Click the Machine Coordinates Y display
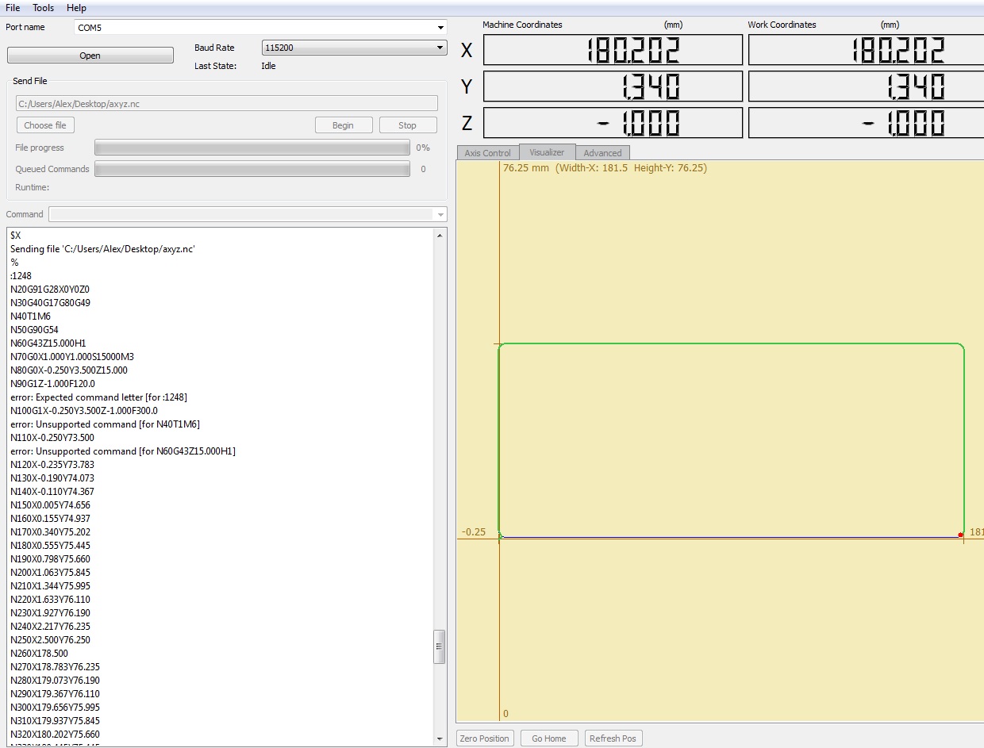This screenshot has height=748, width=984. click(613, 86)
